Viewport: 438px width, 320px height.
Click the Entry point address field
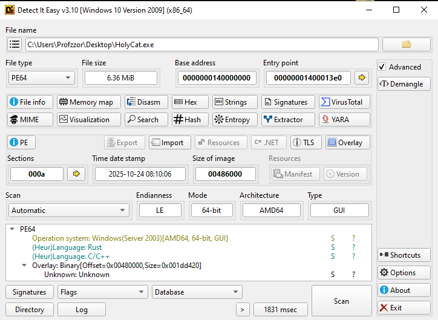click(x=308, y=77)
